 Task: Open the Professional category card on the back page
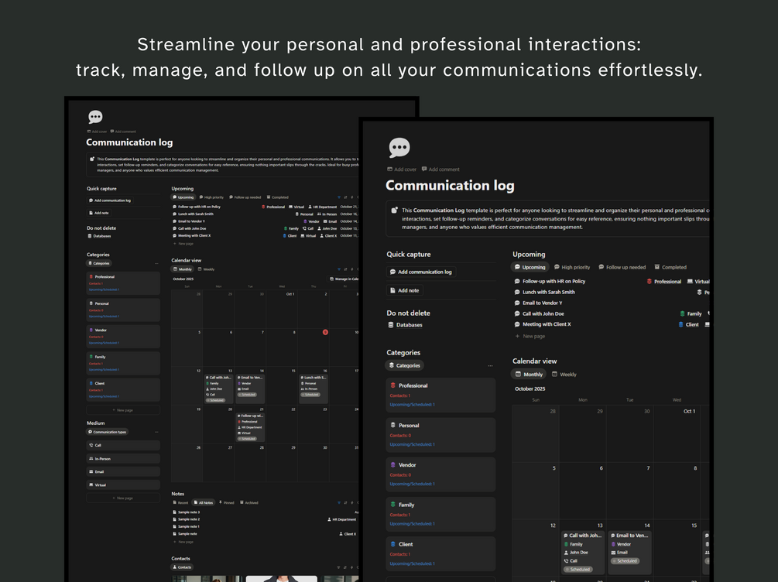(x=123, y=283)
